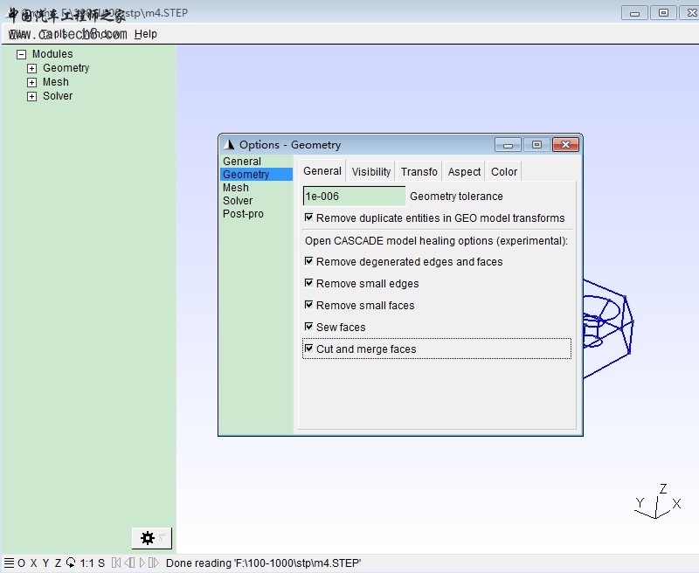The width and height of the screenshot is (699, 573).
Task: Open the Help menu
Action: (146, 34)
